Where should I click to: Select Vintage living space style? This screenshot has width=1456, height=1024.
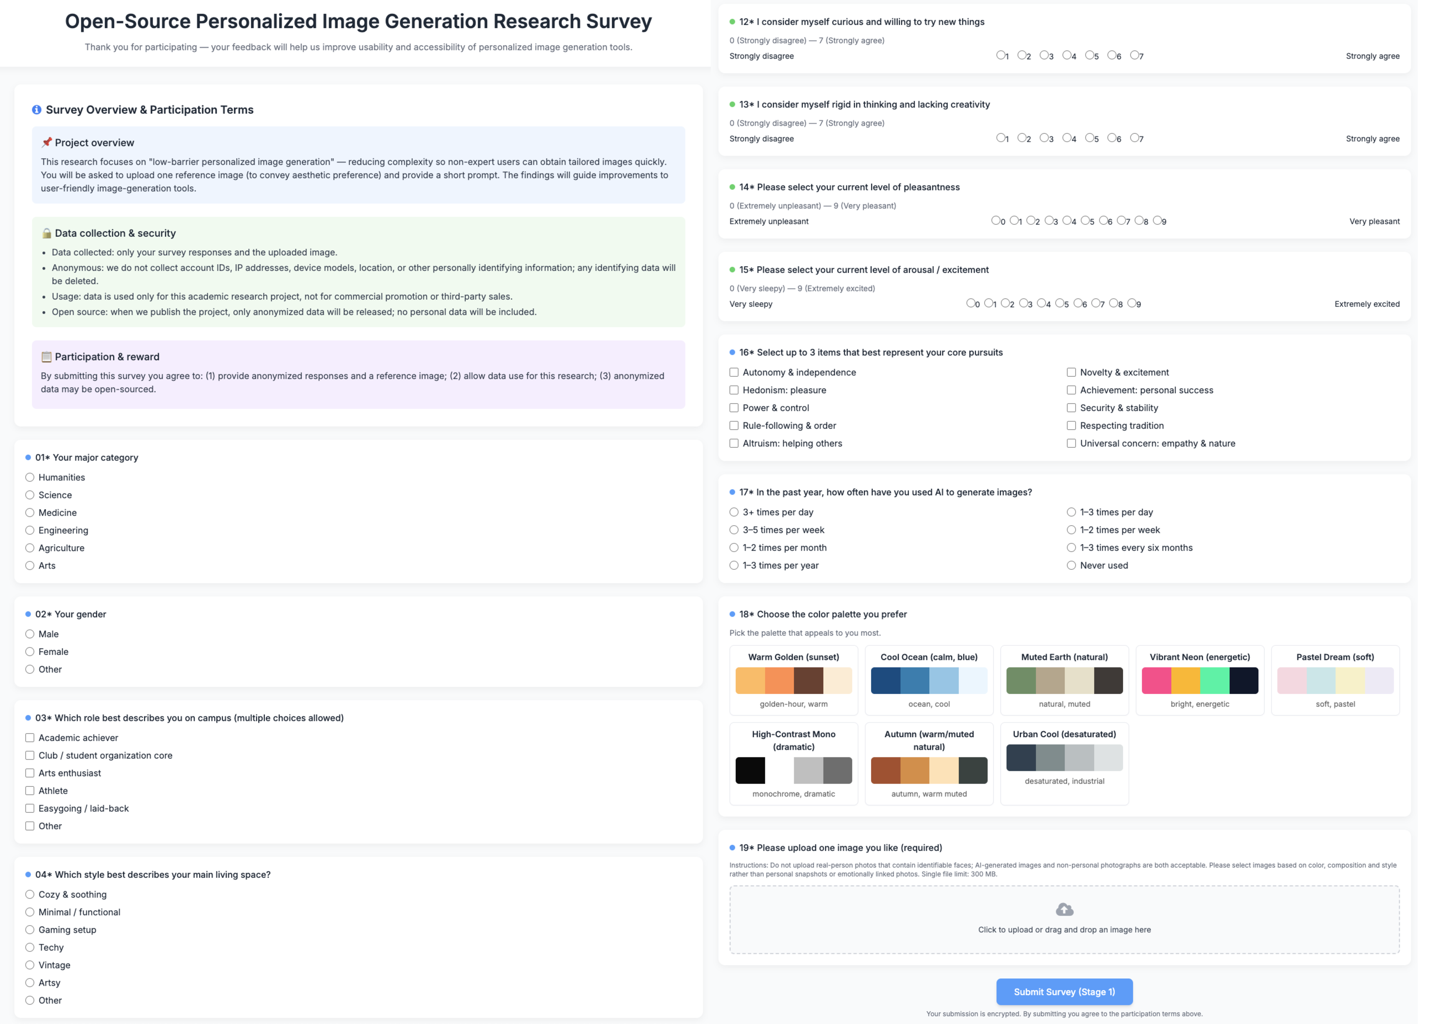pos(30,965)
